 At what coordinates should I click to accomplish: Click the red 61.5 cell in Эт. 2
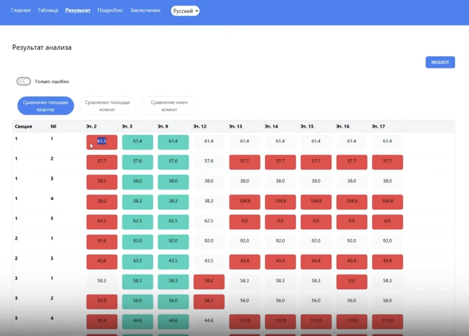tap(102, 142)
